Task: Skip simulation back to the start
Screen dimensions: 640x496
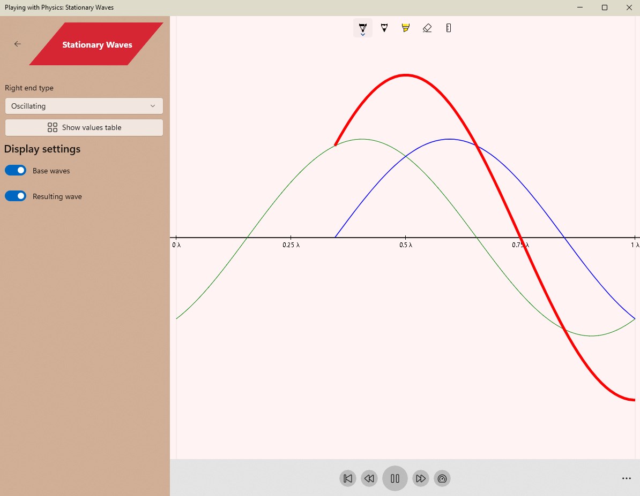Action: (347, 478)
